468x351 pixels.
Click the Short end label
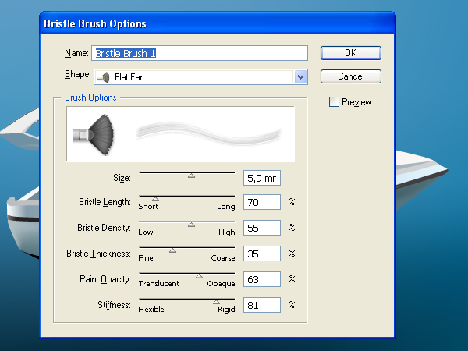(148, 206)
